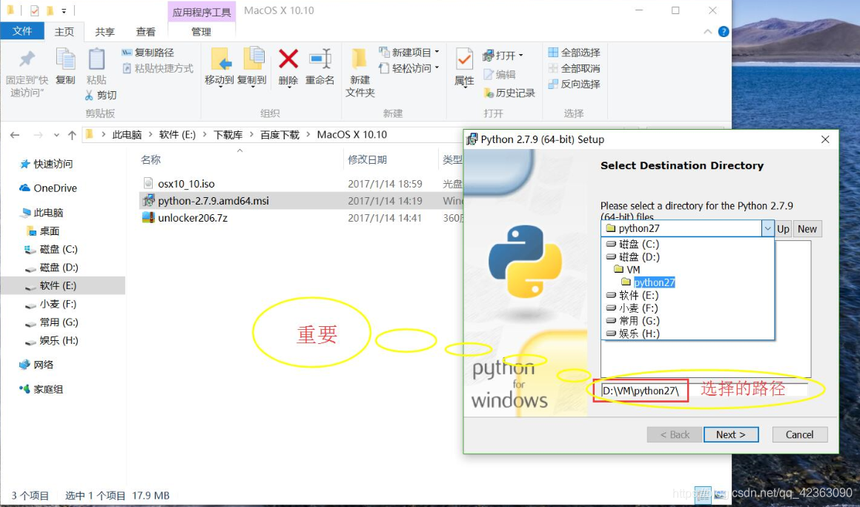Click the Copy to icon

coord(253,59)
